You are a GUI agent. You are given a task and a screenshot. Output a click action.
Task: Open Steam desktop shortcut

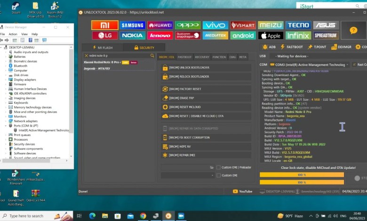pos(16,8)
